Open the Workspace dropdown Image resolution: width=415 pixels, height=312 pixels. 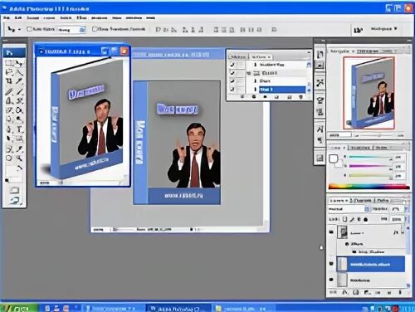[384, 29]
